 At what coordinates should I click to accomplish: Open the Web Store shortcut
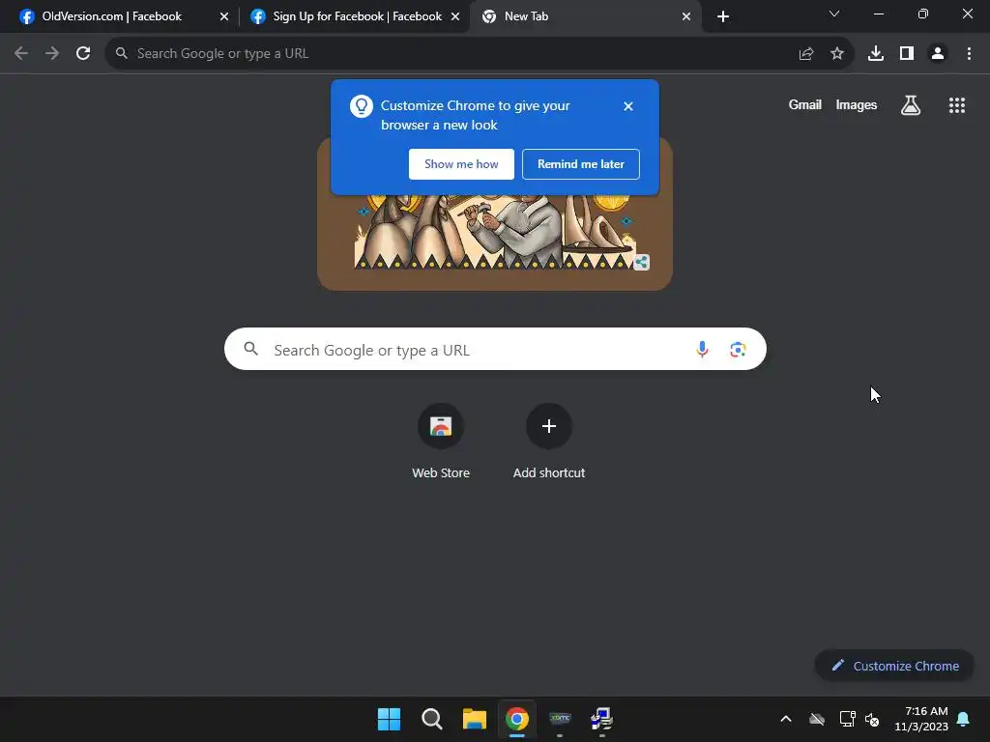441,442
